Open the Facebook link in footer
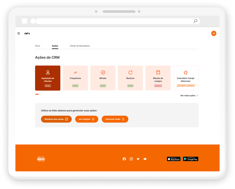The height and width of the screenshot is (189, 235). click(x=124, y=159)
